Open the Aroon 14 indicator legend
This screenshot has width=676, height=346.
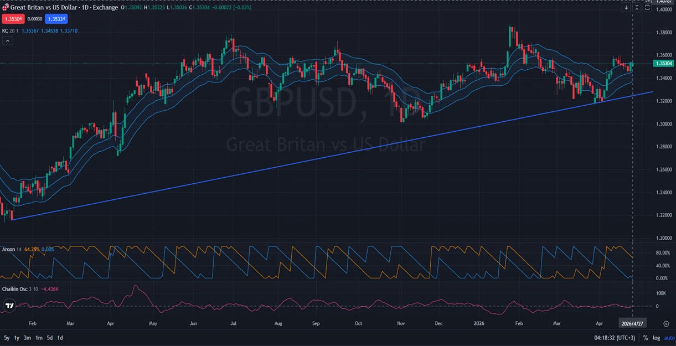point(11,249)
